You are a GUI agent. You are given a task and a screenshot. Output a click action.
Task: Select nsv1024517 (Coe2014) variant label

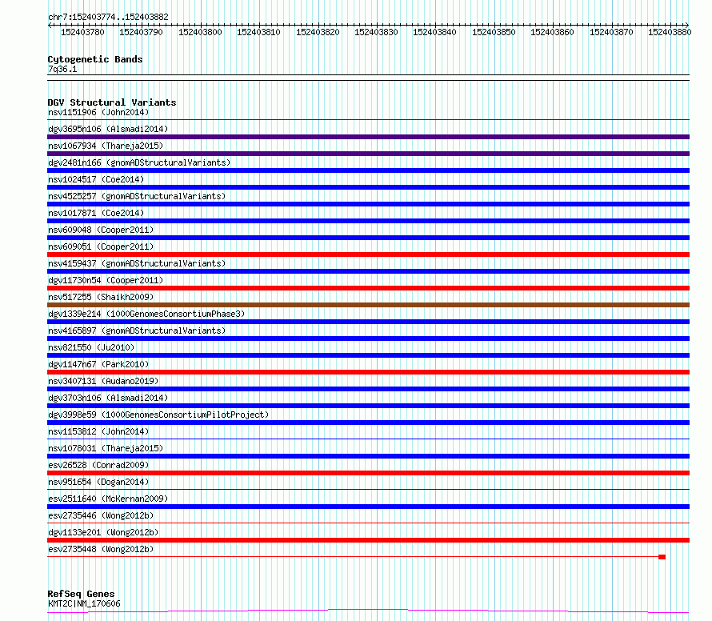click(96, 179)
